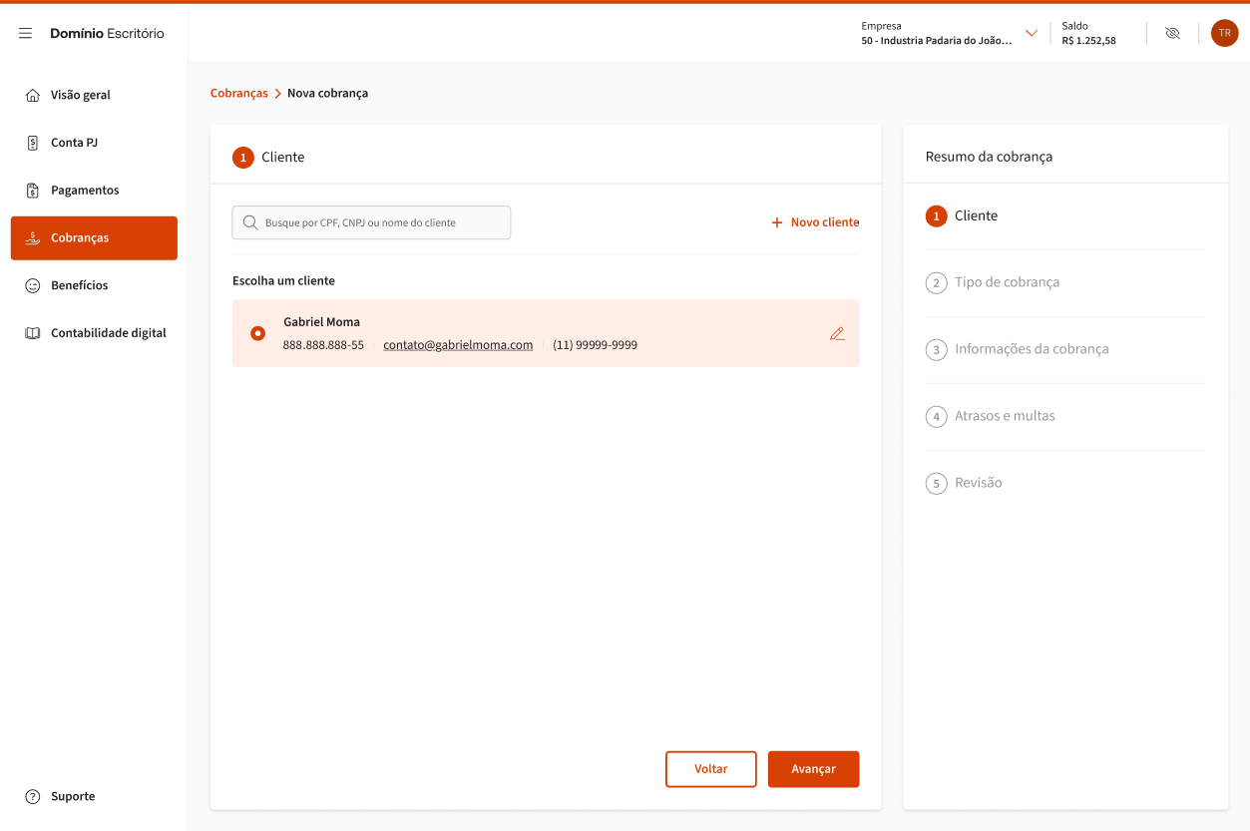Screen dimensions: 1250x831
Task: Click the Contabilidade digital book icon
Action: [33, 333]
